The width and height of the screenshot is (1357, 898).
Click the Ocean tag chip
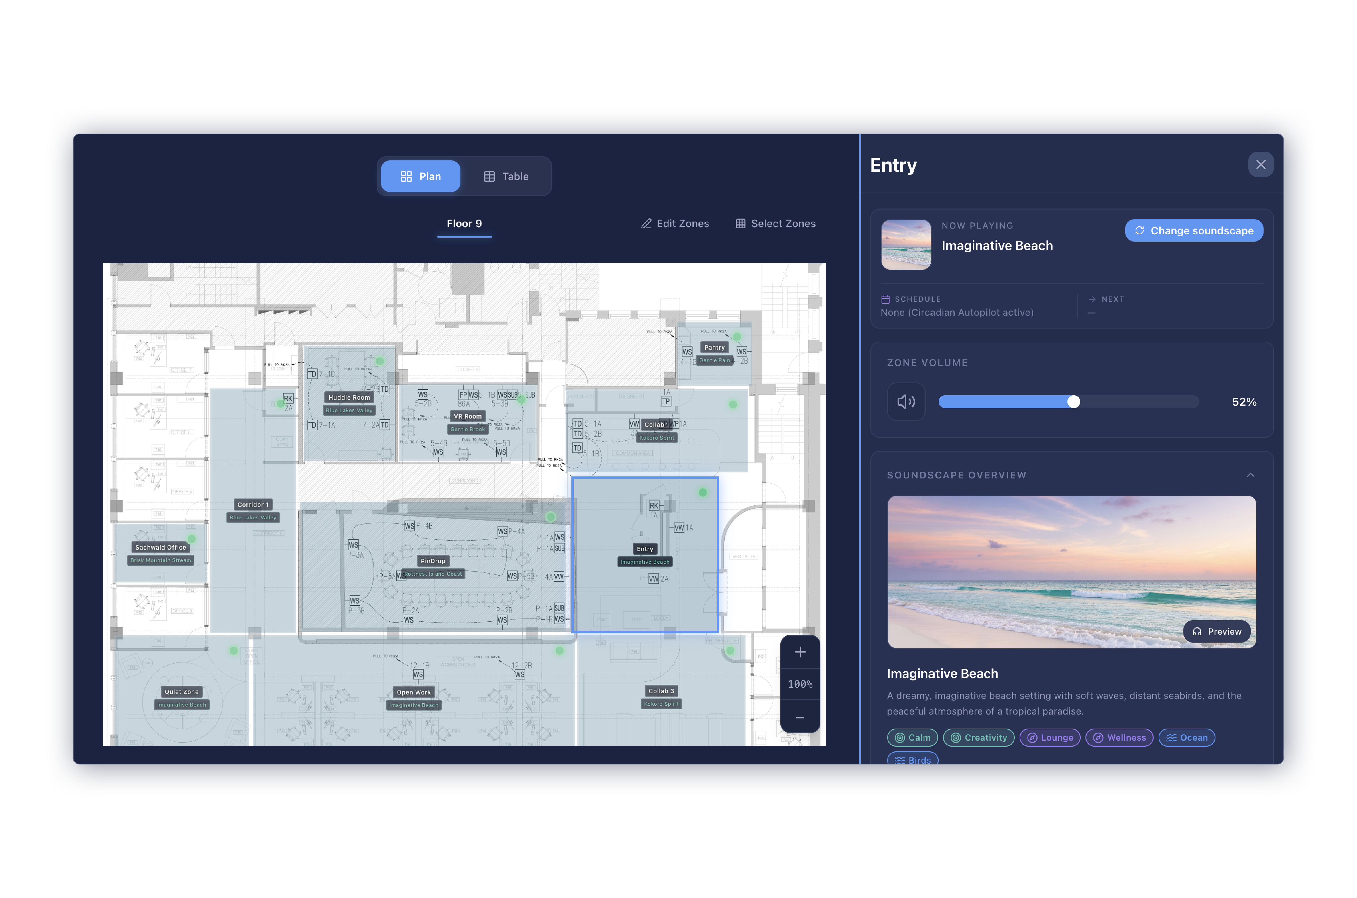coord(1186,738)
